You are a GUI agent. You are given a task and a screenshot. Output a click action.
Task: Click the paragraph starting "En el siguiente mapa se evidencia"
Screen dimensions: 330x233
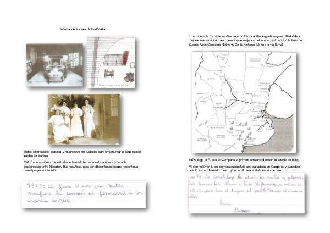point(245,40)
